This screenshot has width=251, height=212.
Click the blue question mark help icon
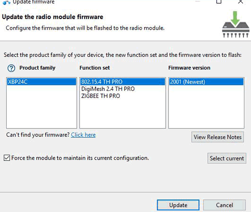pyautogui.click(x=11, y=68)
